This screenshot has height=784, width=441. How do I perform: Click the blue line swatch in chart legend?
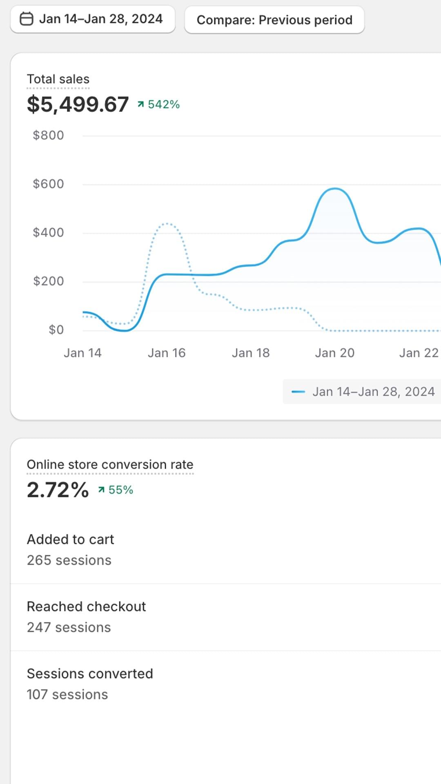pos(298,392)
